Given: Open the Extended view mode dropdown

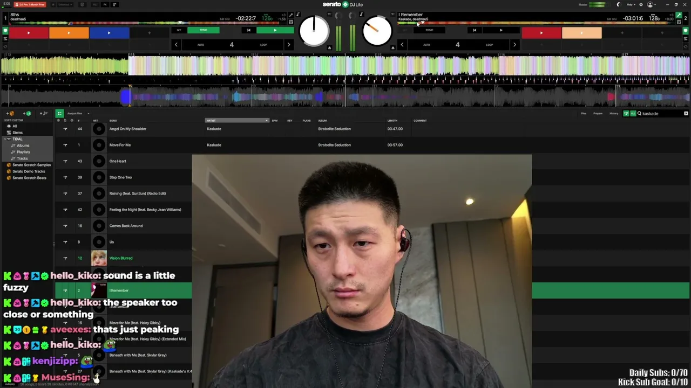Looking at the screenshot, I should click(64, 4).
